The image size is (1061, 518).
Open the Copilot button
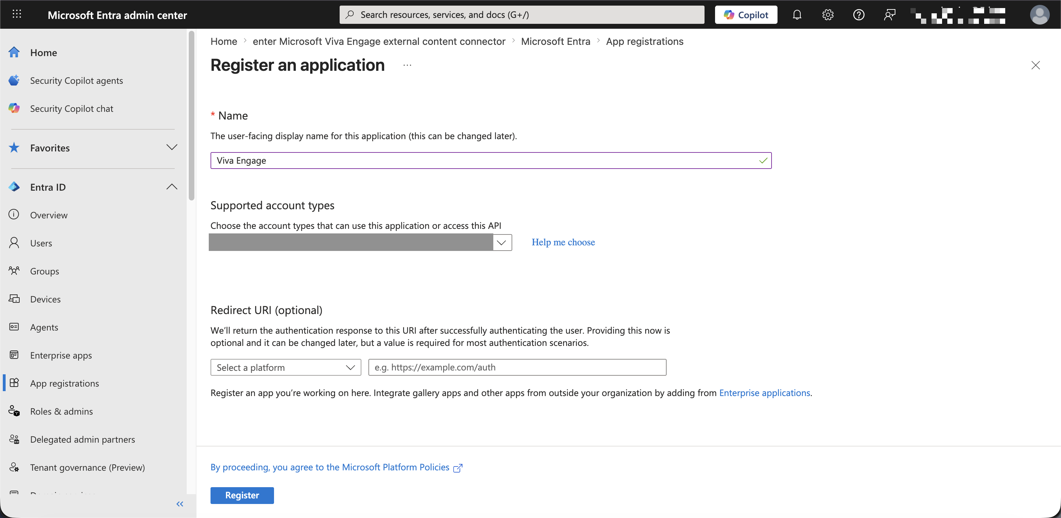pos(746,15)
